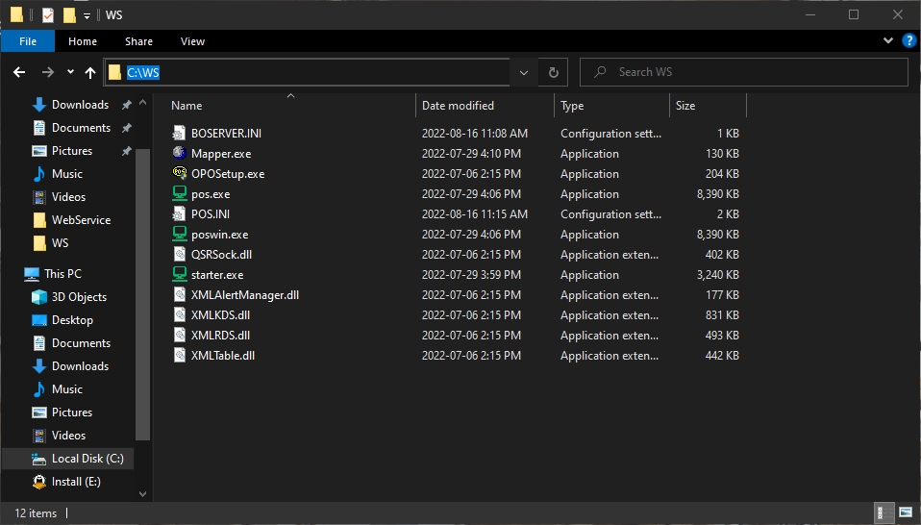921x525 pixels.
Task: Click the QSRSock.dll file icon
Action: click(180, 255)
